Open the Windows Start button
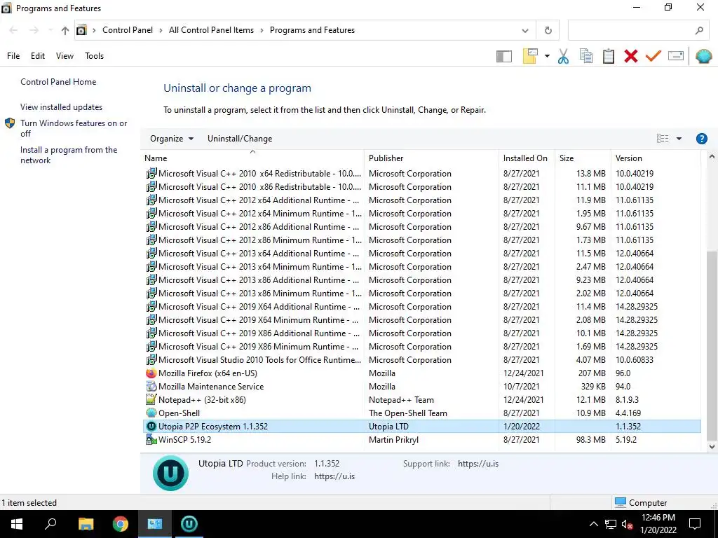Viewport: 718px width, 538px height. point(17,524)
